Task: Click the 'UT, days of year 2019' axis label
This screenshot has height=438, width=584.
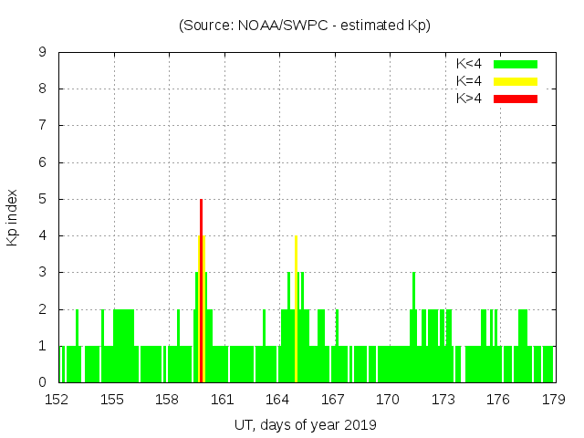Action: (305, 424)
